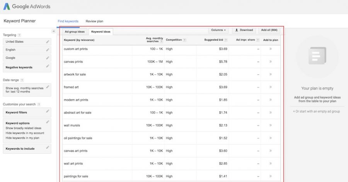Open Avg. monthly searches help icon
The image size is (348, 182).
click(161, 41)
